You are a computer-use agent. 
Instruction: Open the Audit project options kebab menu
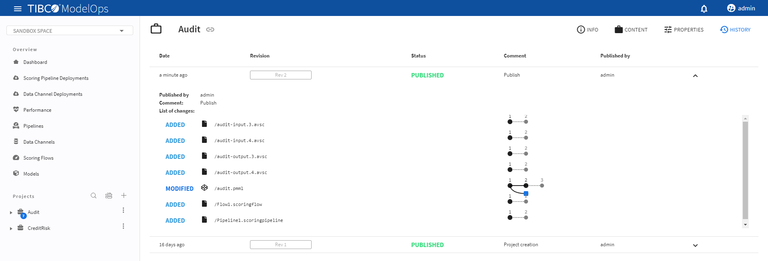click(x=123, y=210)
